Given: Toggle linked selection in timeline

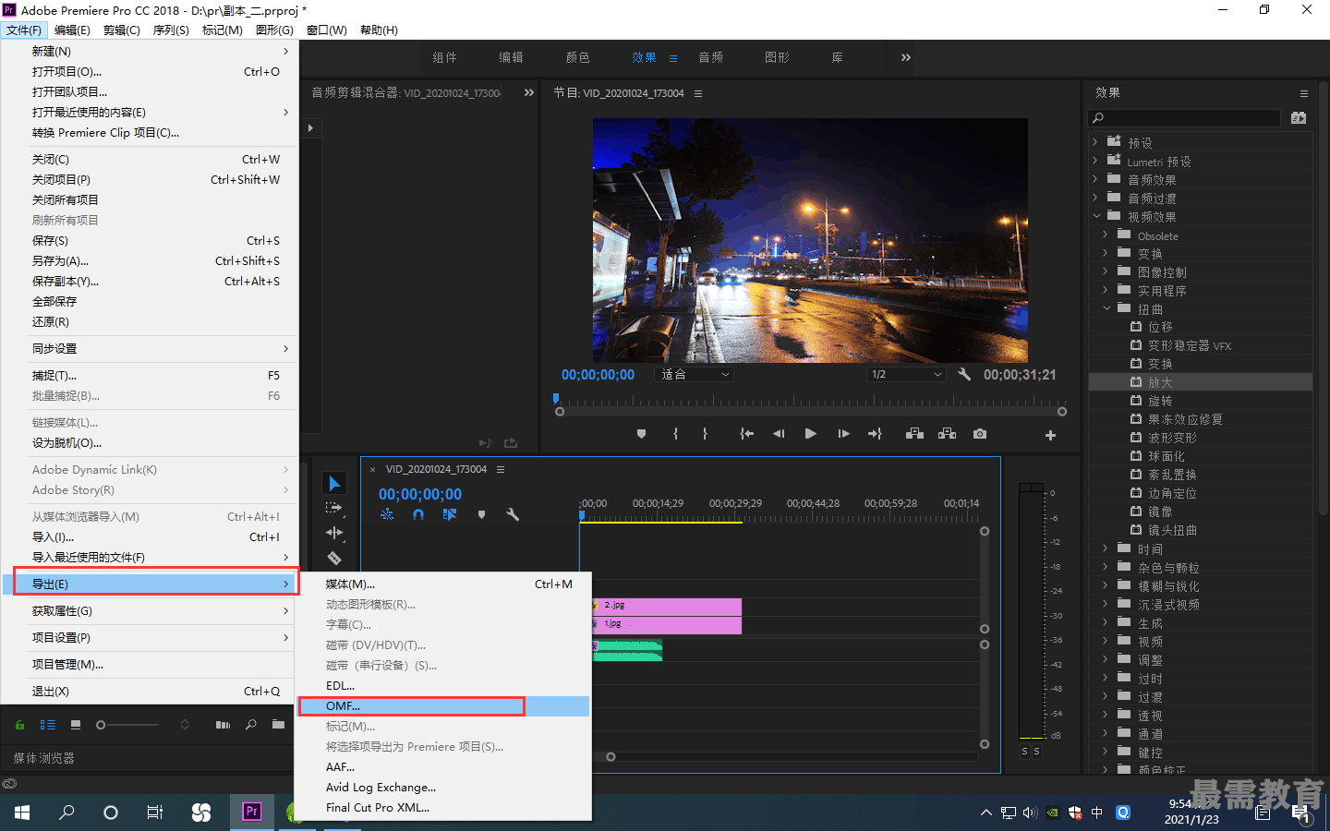Looking at the screenshot, I should [x=450, y=514].
